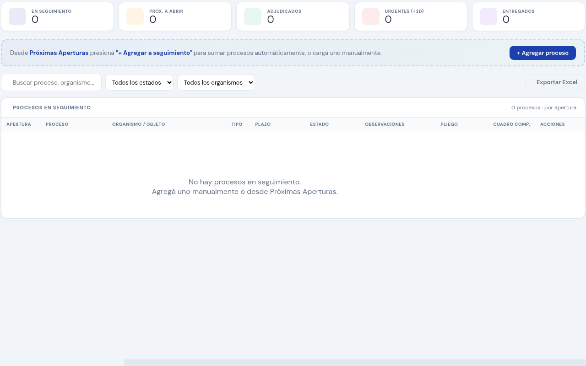Click the green Adjudicados card icon

coord(253,16)
